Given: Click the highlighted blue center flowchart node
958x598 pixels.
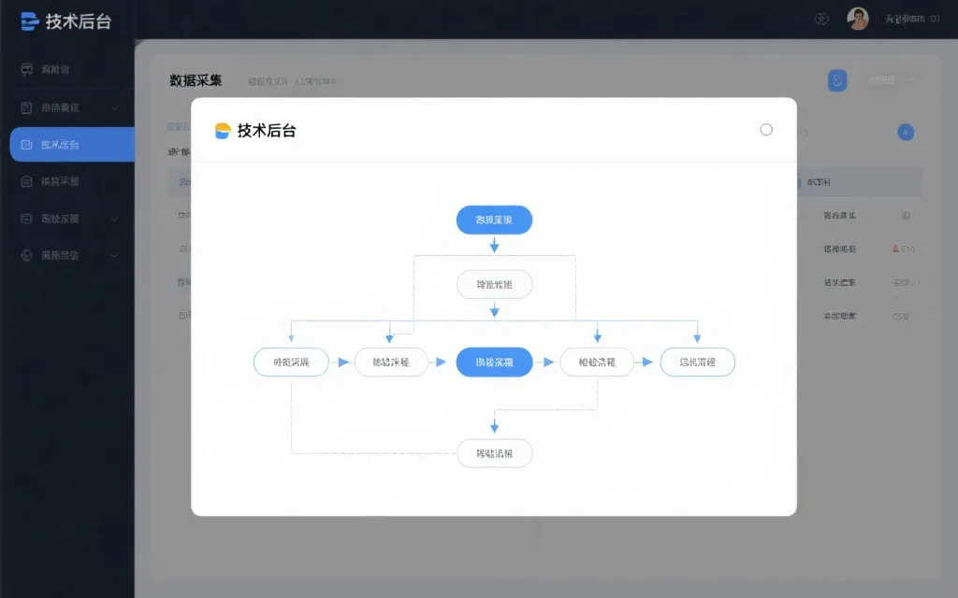Looking at the screenshot, I should (494, 362).
